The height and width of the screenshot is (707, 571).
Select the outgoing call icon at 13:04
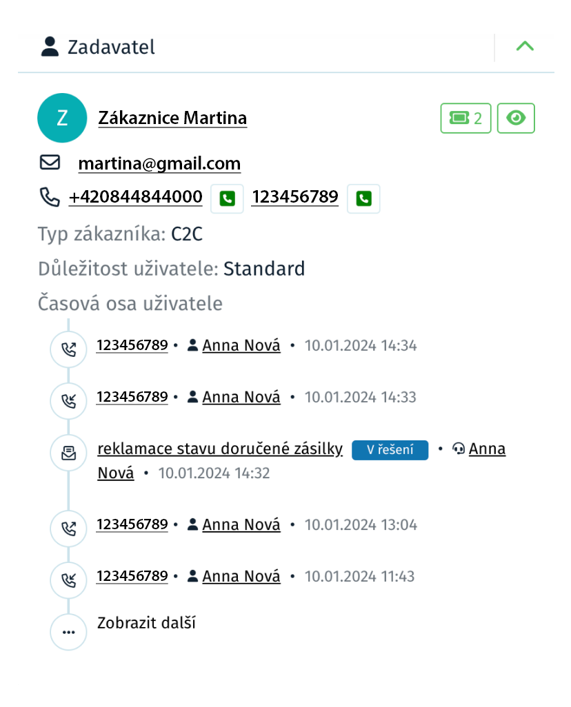pyautogui.click(x=68, y=529)
